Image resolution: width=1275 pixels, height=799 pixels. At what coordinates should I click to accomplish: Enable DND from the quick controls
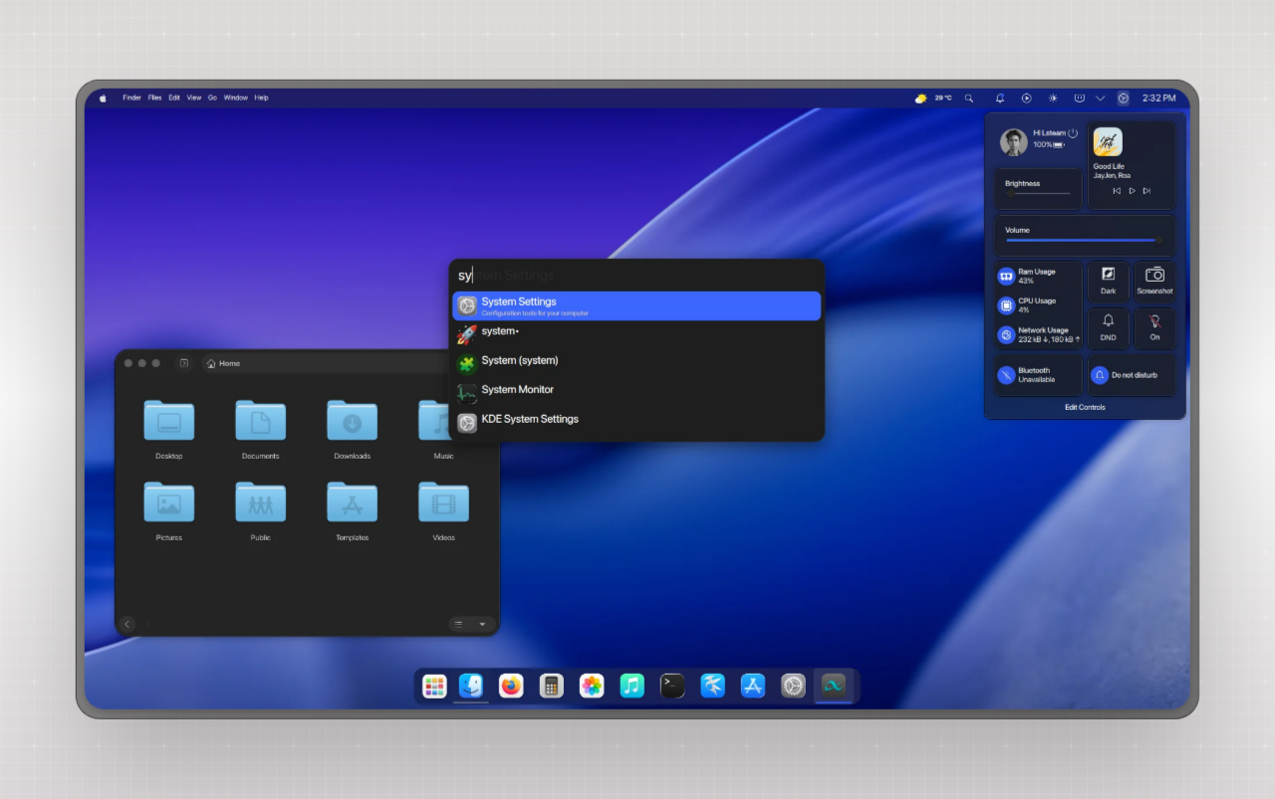(1108, 328)
